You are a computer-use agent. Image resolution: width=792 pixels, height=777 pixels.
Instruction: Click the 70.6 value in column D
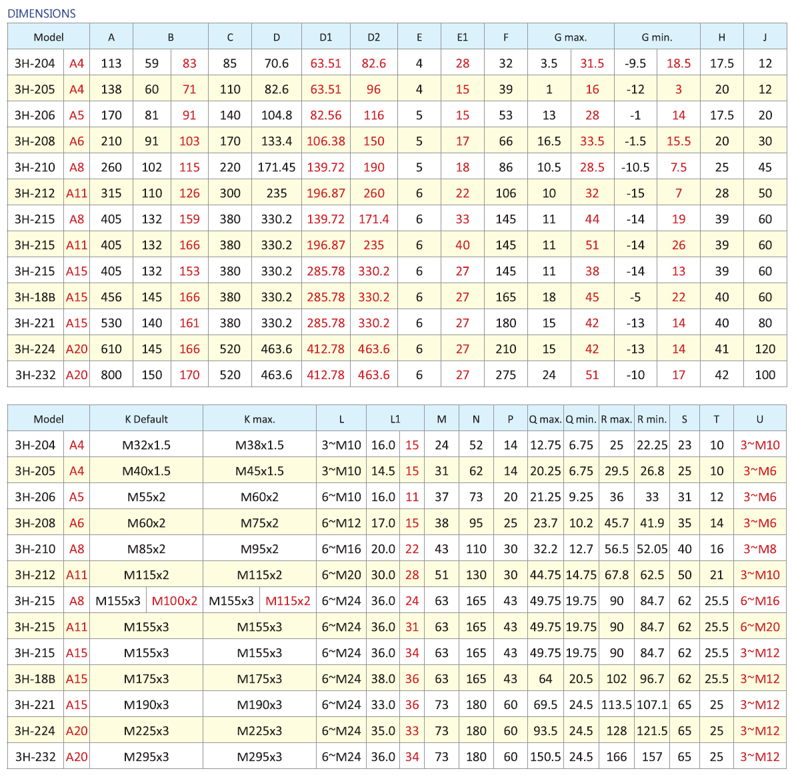coord(276,63)
